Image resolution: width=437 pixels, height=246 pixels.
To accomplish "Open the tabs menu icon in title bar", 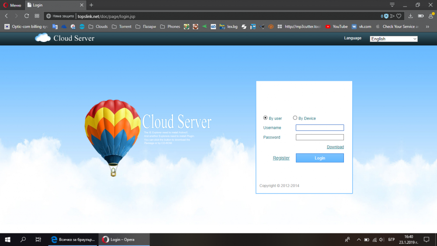I will [x=392, y=5].
